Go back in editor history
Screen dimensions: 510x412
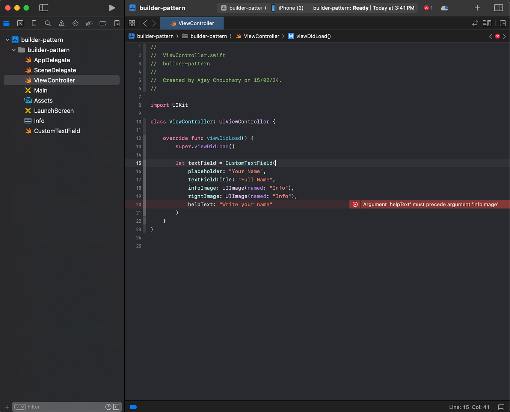(x=145, y=23)
